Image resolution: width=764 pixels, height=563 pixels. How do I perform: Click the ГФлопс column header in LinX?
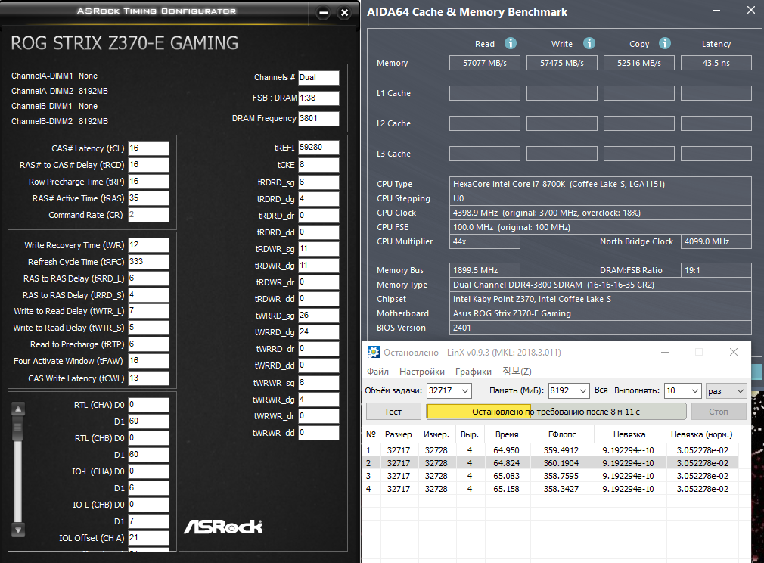pyautogui.click(x=562, y=434)
